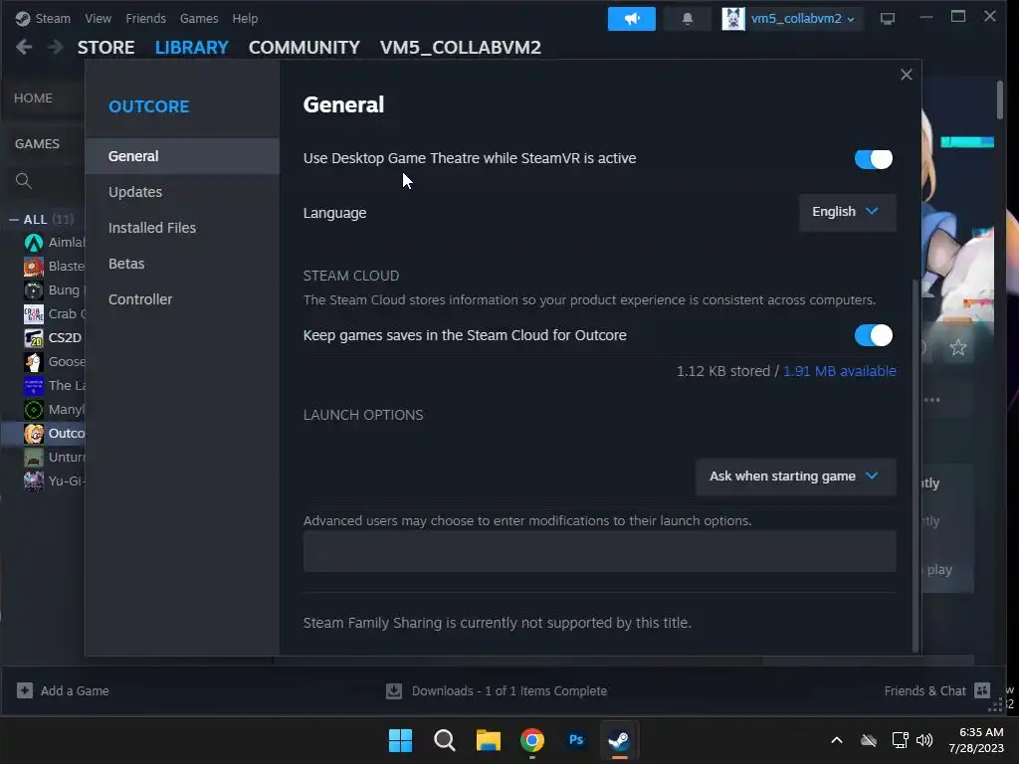Image resolution: width=1019 pixels, height=764 pixels.
Task: Select the Blaster game icon in library
Action: [33, 267]
